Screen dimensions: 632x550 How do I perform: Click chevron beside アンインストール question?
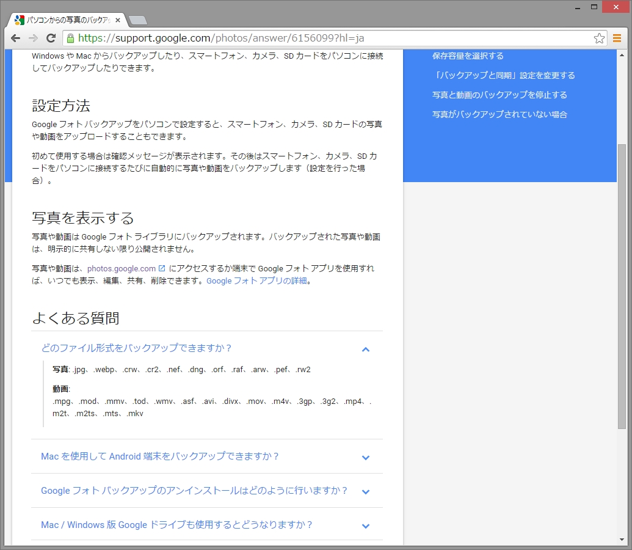coord(366,492)
